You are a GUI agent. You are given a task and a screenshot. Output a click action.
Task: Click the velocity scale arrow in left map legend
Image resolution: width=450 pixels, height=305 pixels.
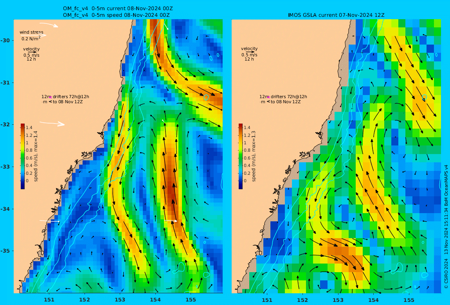(x=32, y=52)
